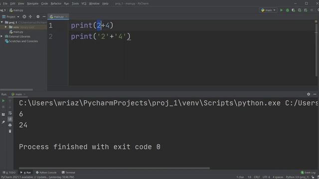
Task: Toggle soft-wrap in the Run console
Action: 10,113
